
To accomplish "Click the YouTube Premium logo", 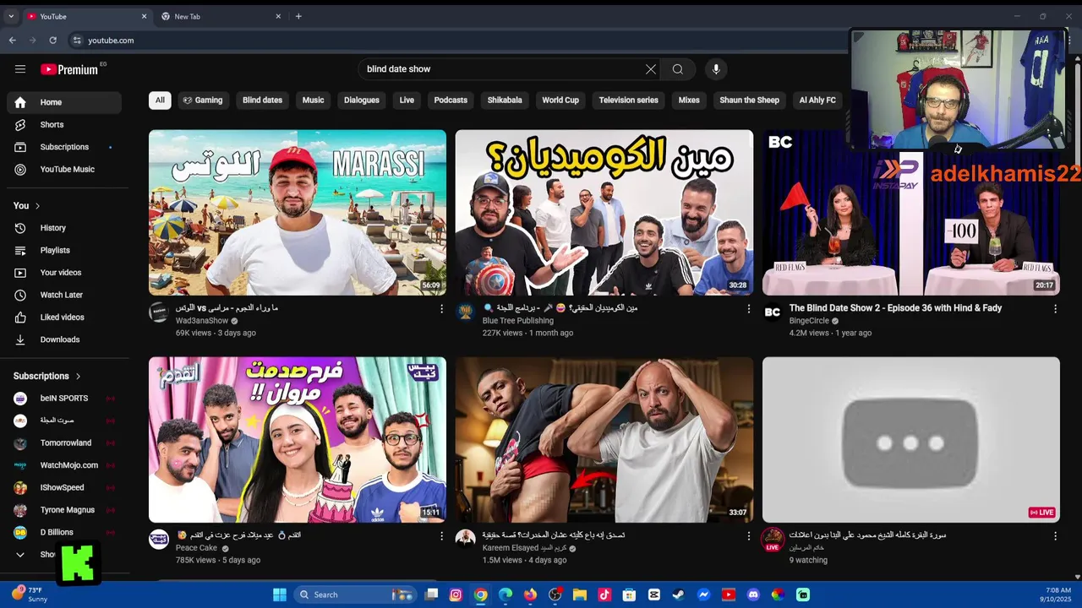I will 69,69.
